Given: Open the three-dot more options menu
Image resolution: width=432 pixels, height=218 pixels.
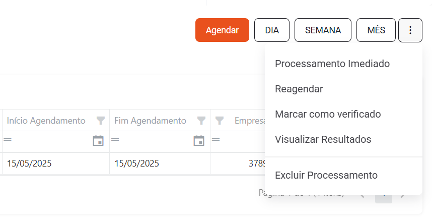Looking at the screenshot, I should coord(410,30).
